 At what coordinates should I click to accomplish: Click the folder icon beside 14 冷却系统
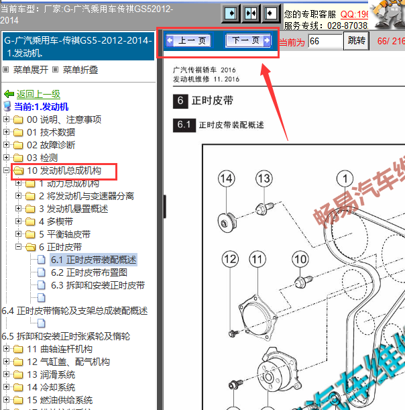[18, 387]
